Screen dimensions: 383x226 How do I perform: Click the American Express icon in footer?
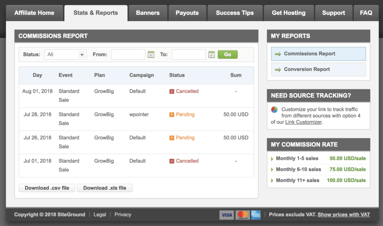pos(256,215)
